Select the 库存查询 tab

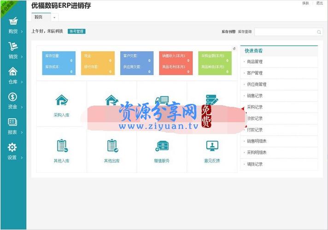pos(245,32)
